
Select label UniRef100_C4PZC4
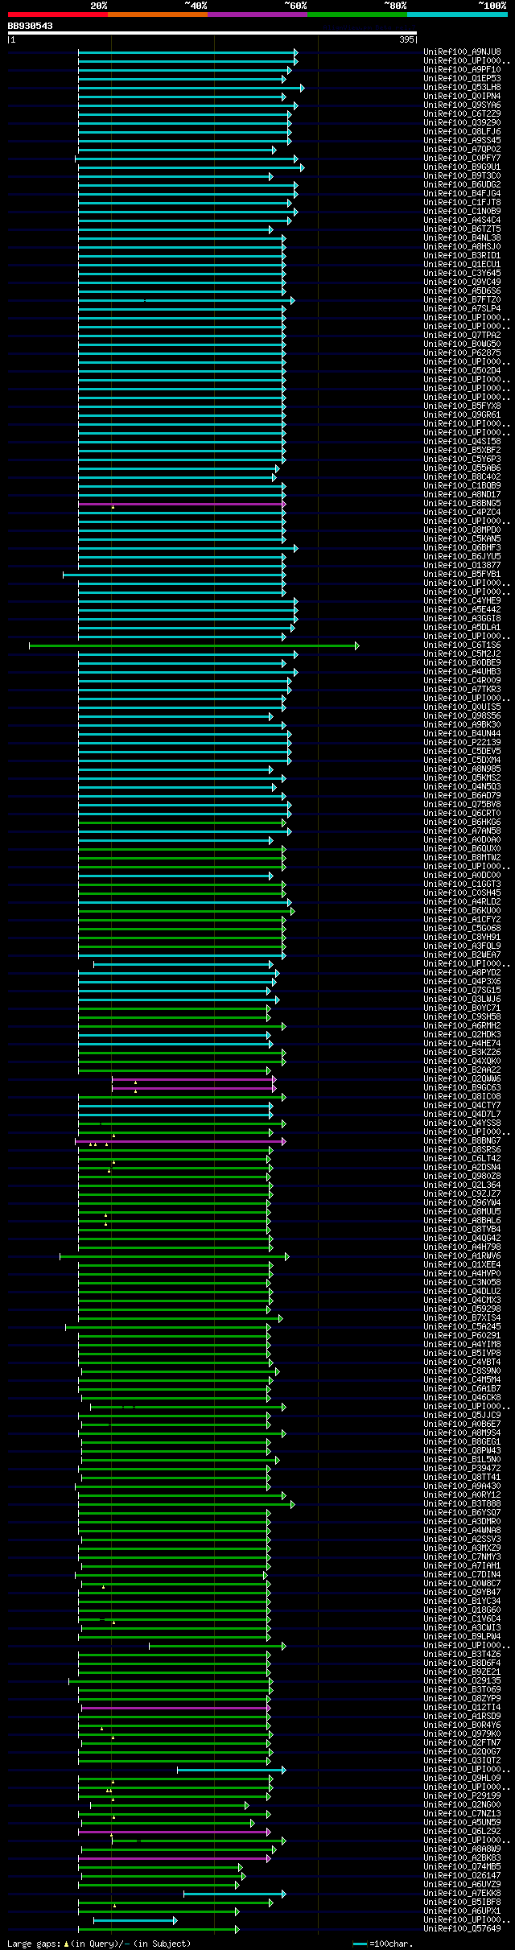pyautogui.click(x=462, y=513)
